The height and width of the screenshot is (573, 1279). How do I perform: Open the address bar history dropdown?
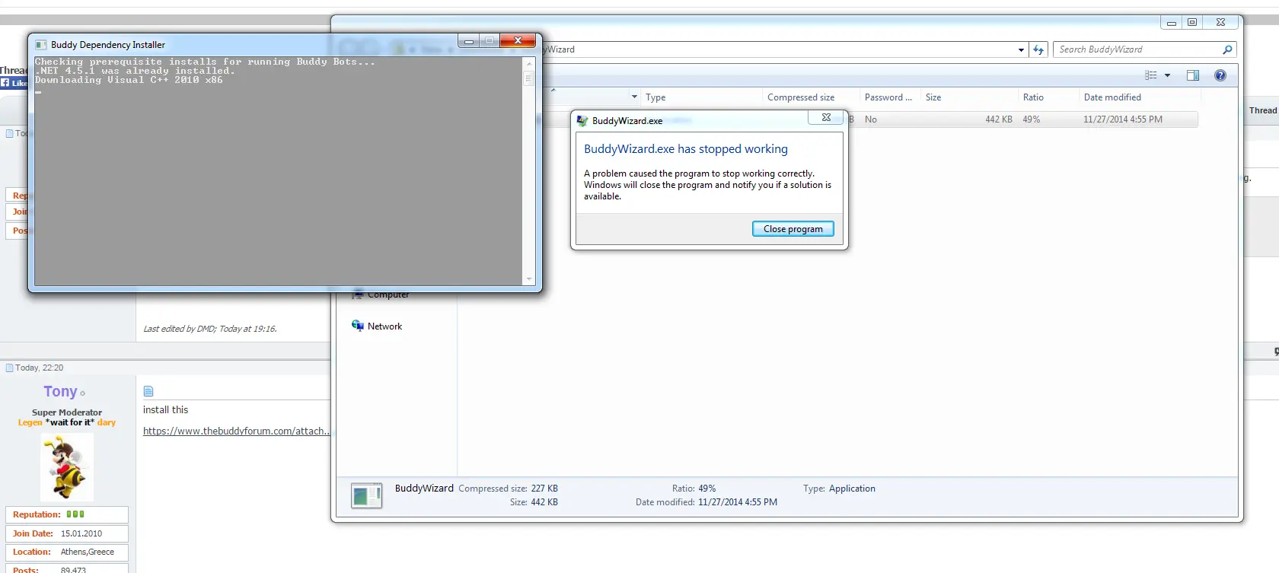click(1021, 49)
